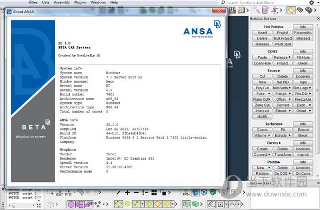Close the About ANSA dialog
The image size is (320, 210).
[x=219, y=11]
